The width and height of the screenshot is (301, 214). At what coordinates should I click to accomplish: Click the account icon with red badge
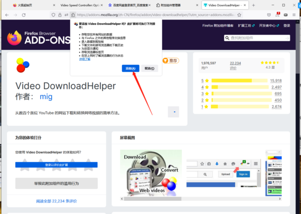(277, 15)
